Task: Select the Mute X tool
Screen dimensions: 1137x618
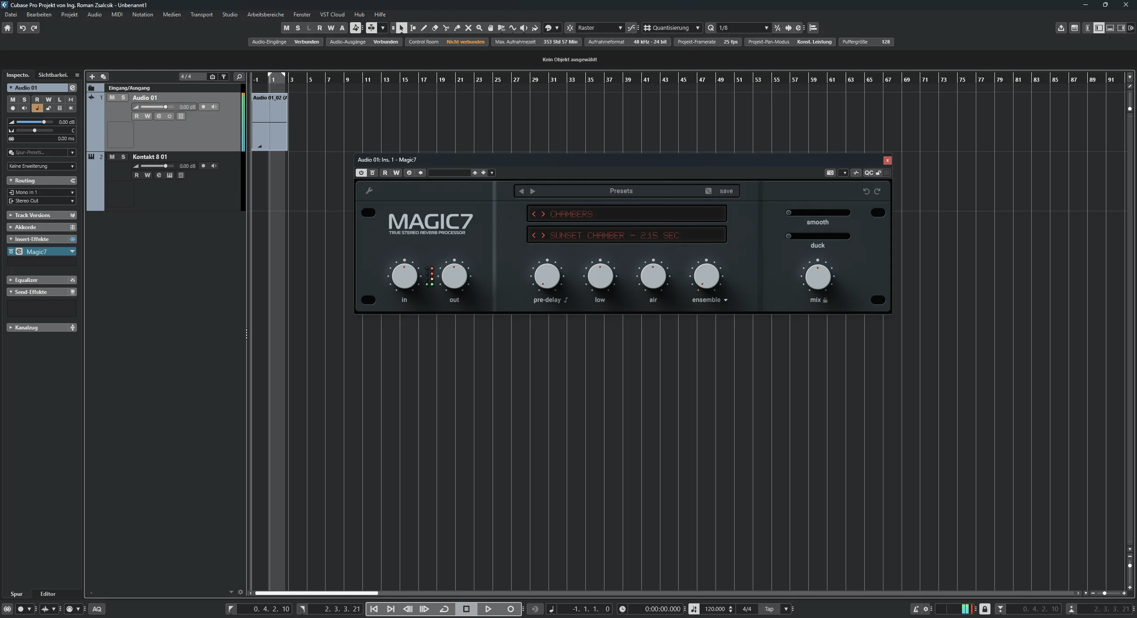Action: (468, 28)
